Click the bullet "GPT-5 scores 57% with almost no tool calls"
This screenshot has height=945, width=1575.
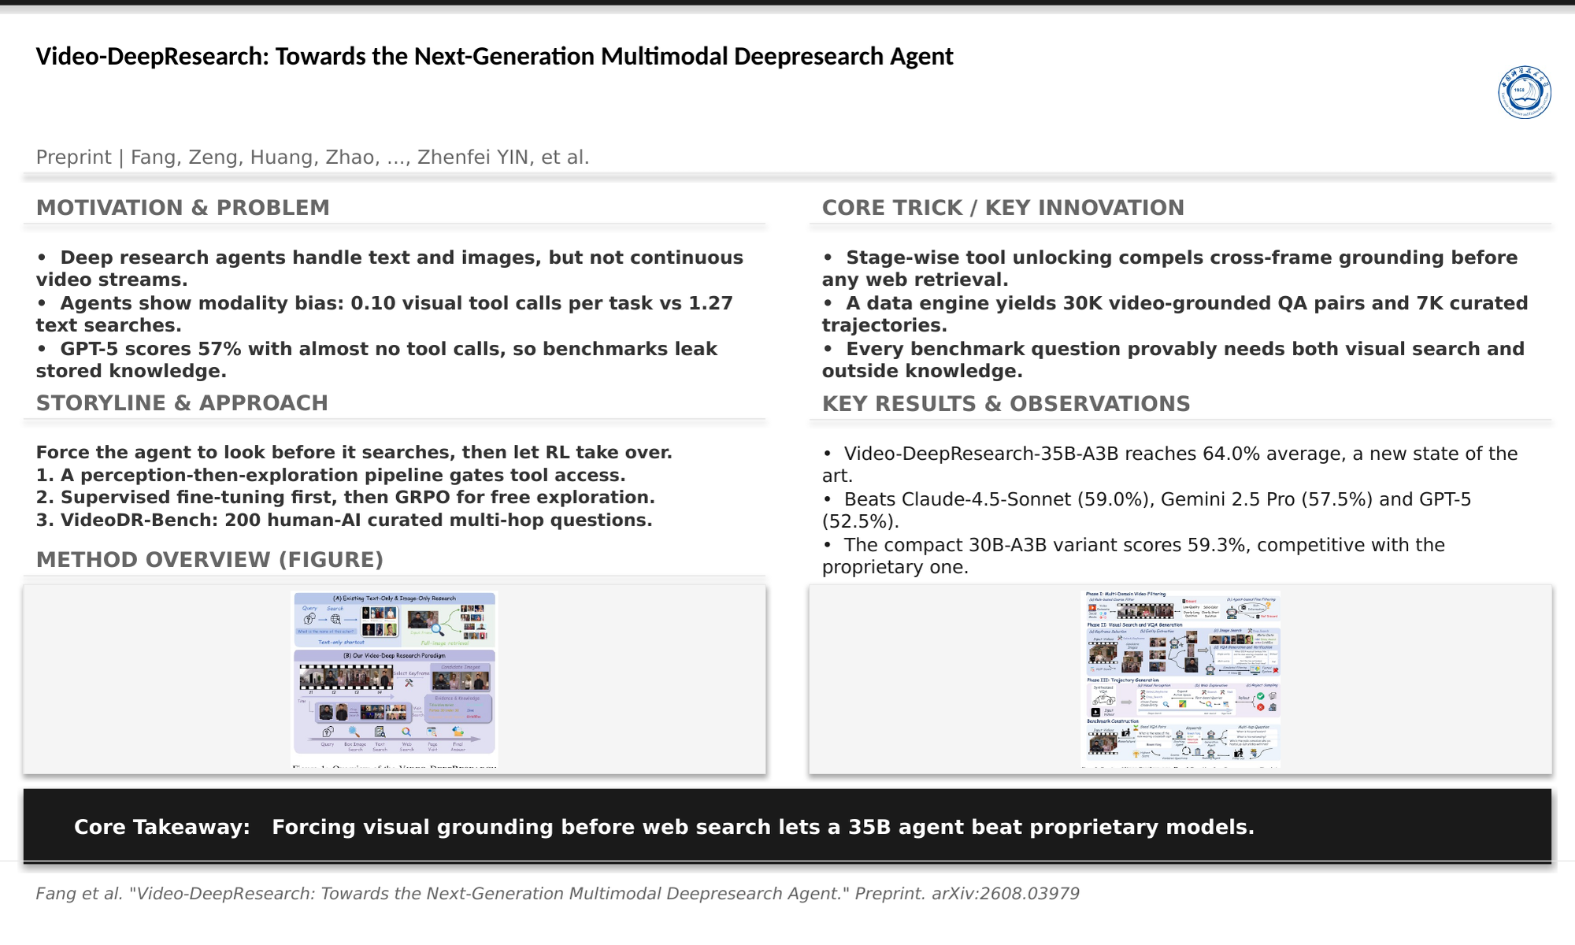376,360
